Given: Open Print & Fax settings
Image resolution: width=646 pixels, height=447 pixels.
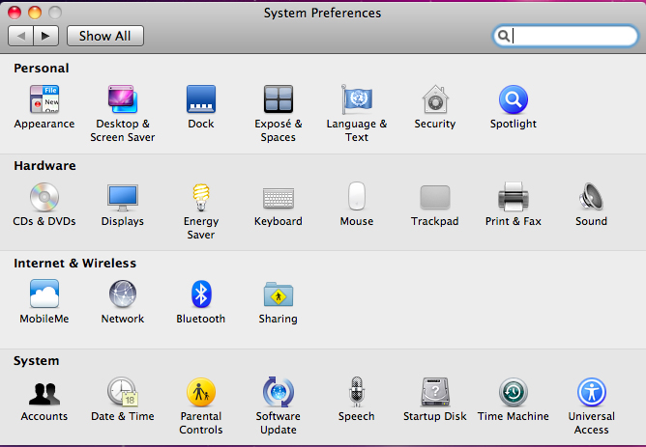Looking at the screenshot, I should [513, 197].
